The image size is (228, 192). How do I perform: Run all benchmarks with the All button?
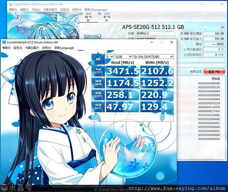coord(98,59)
